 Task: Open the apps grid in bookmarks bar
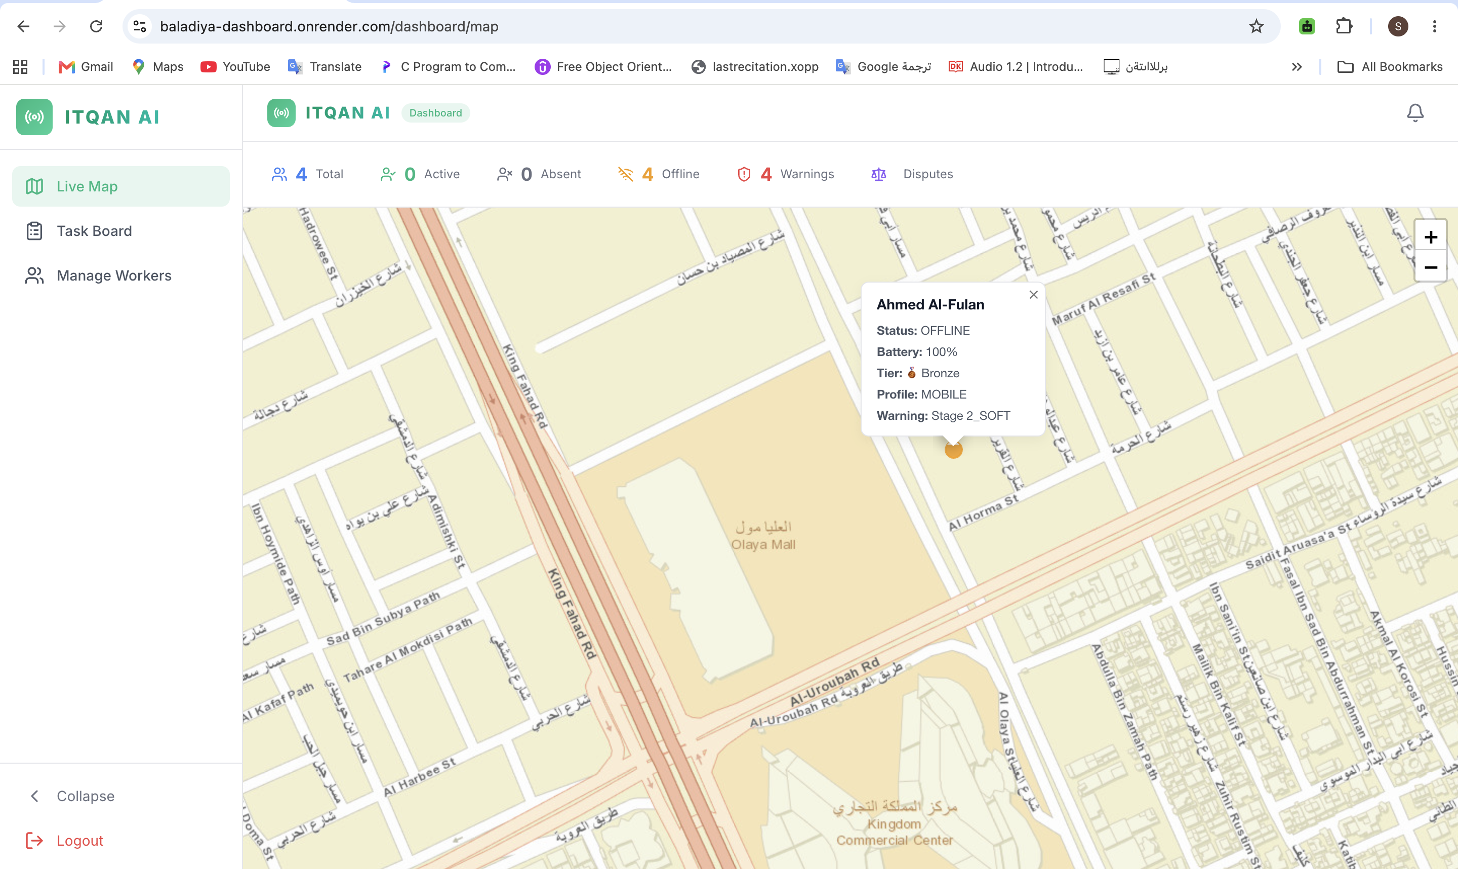pyautogui.click(x=20, y=67)
